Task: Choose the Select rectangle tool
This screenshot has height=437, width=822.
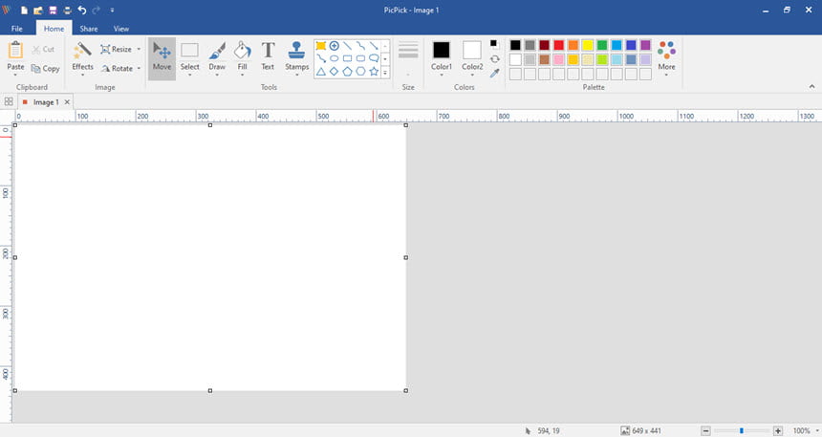Action: tap(189, 56)
